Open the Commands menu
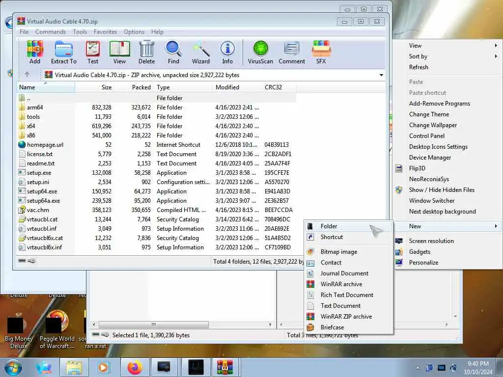The width and height of the screenshot is (503, 377). coord(51,32)
